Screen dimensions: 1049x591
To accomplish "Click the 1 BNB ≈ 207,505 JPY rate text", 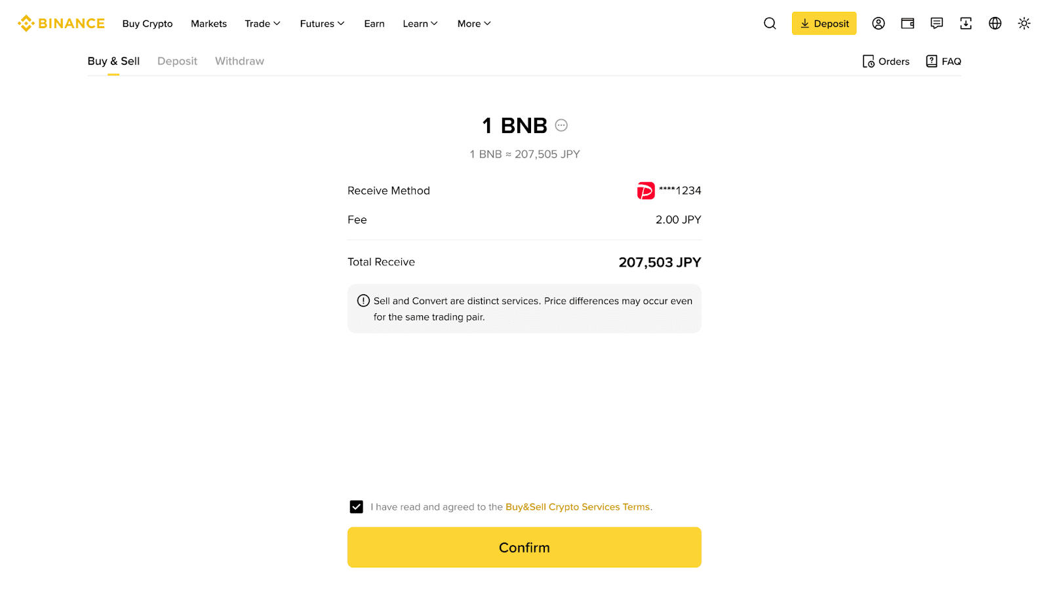I will [524, 154].
